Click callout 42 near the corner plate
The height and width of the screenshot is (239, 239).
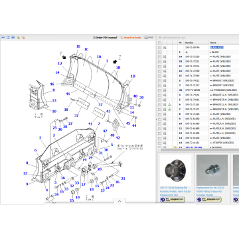point(118,137)
